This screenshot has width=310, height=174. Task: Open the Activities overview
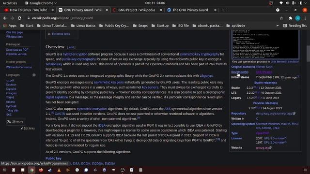coord(10,3)
